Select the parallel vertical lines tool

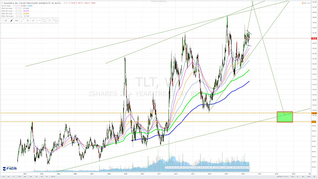[x=50, y=20]
